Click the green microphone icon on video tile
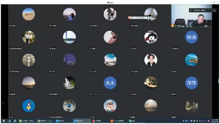 [x=175, y=26]
